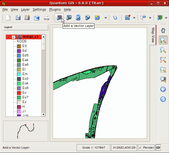
Task: Click the Ev red color swatch
Action: tap(19, 93)
